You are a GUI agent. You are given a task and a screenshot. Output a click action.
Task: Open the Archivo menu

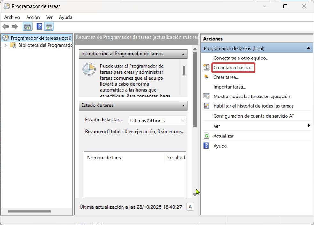(x=12, y=17)
